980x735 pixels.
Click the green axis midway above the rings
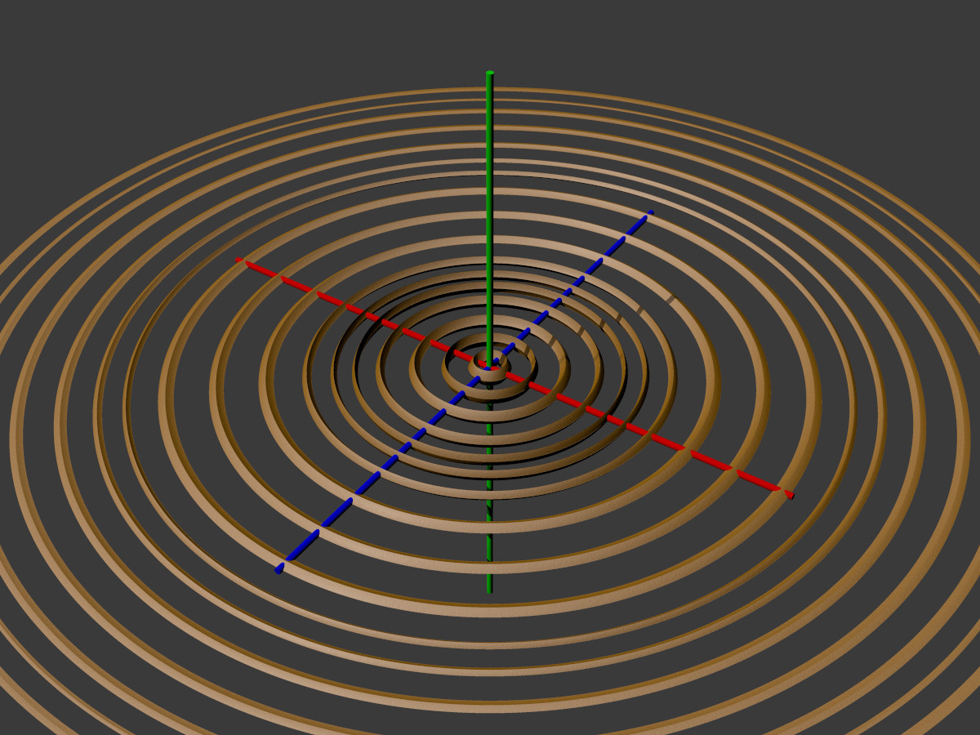[490, 204]
